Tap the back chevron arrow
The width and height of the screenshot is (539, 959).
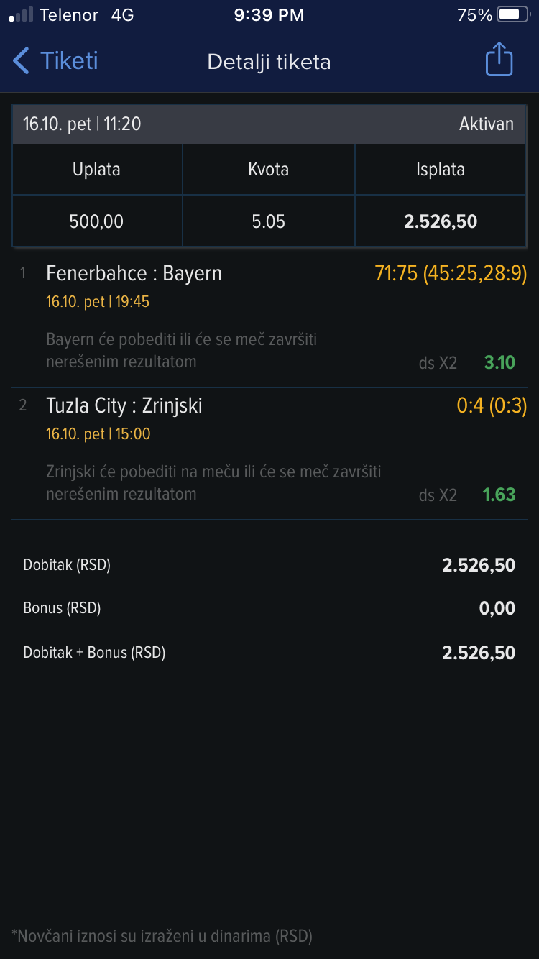pyautogui.click(x=22, y=61)
